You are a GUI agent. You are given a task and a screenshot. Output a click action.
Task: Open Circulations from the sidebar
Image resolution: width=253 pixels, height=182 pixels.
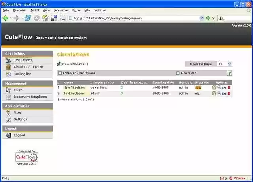tap(23, 60)
